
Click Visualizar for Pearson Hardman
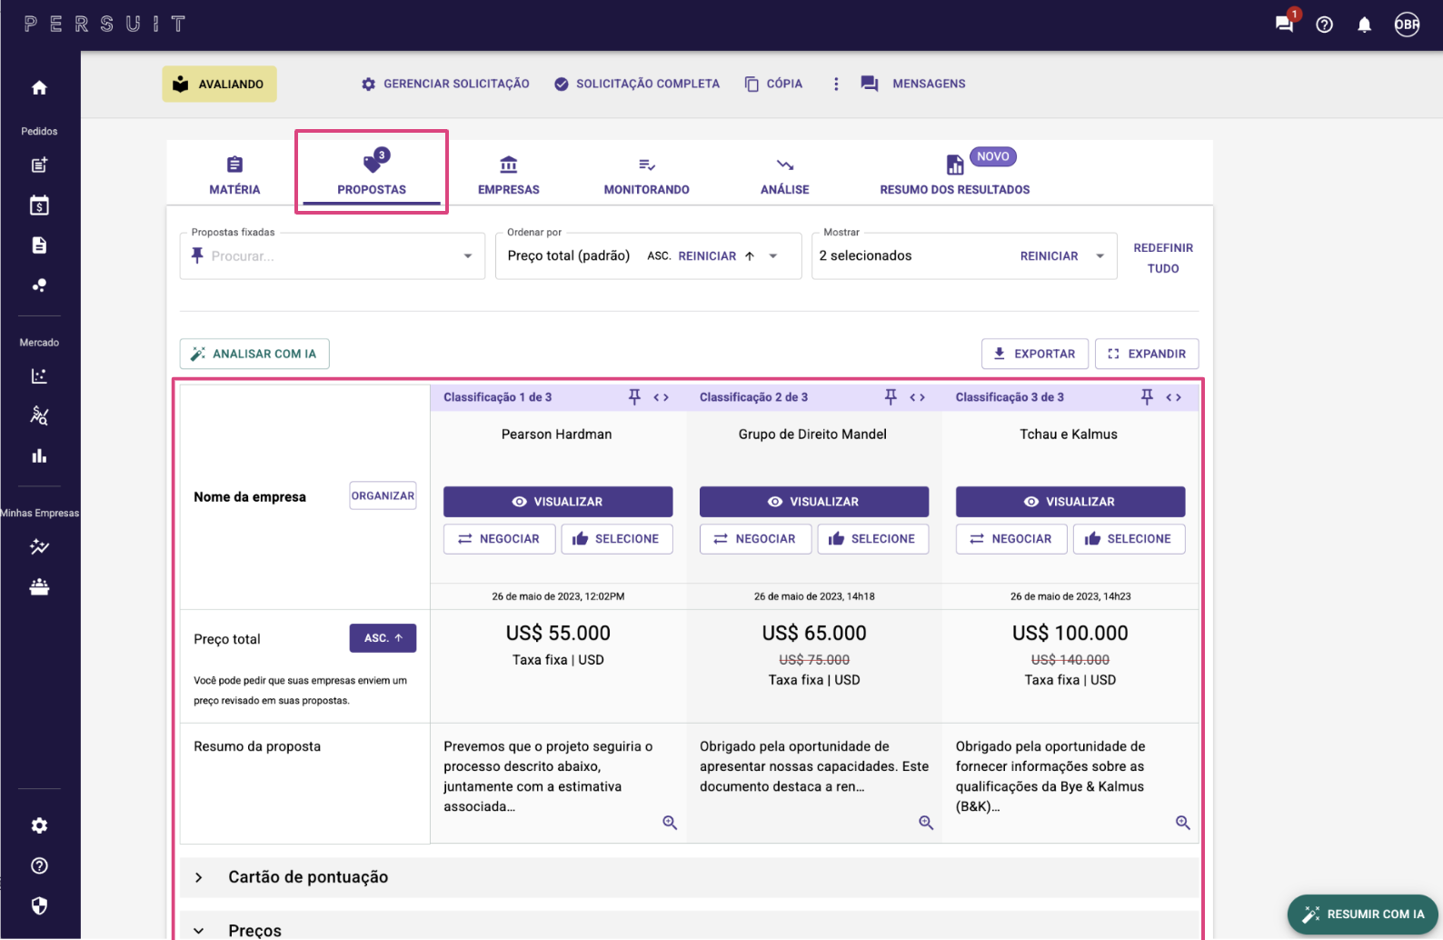[x=558, y=502]
